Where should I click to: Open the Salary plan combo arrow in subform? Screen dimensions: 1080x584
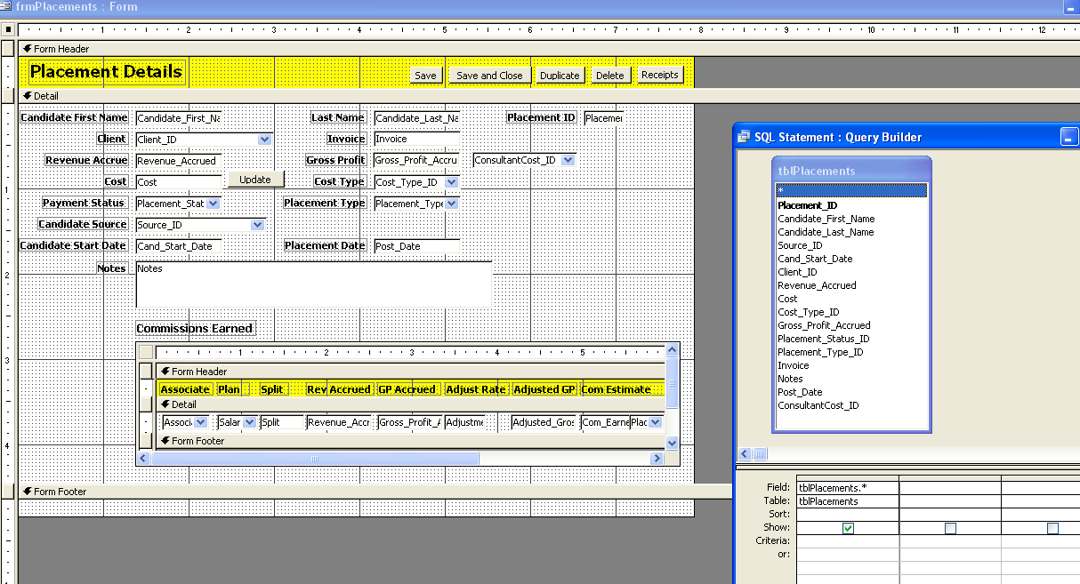pyautogui.click(x=250, y=422)
